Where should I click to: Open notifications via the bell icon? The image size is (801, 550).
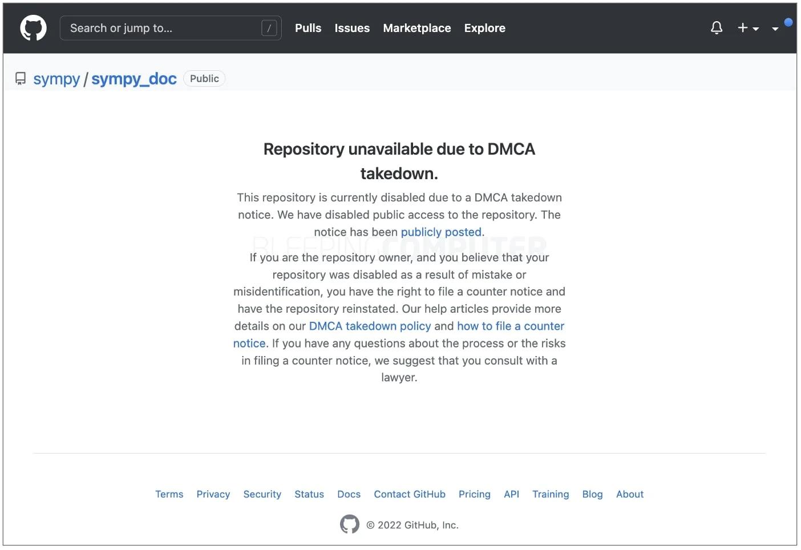click(717, 27)
